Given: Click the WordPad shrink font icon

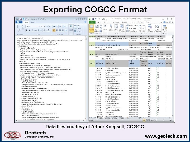Looking at the screenshot, I should click(50, 27).
